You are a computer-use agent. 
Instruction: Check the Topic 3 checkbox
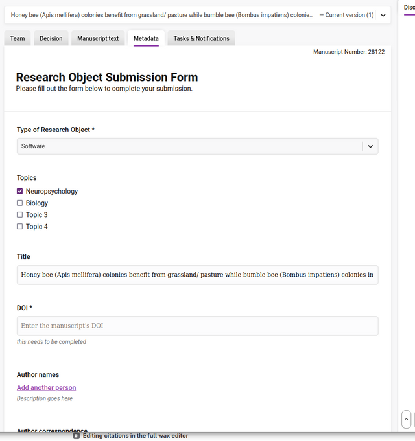[19, 215]
